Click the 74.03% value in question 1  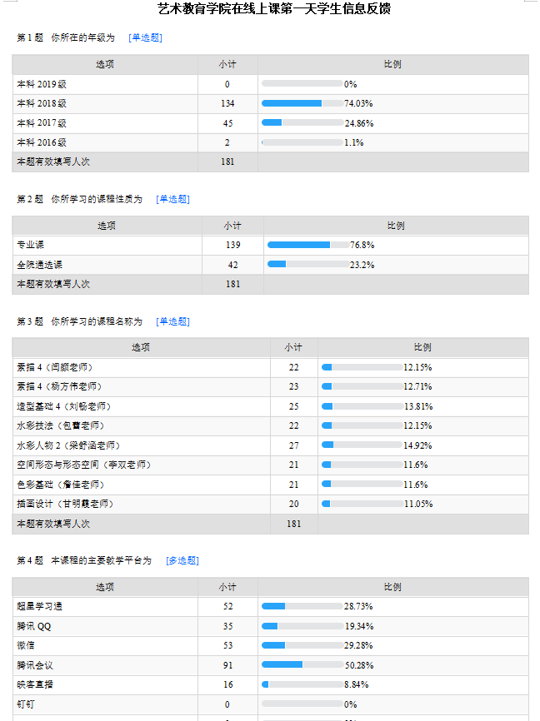(358, 104)
